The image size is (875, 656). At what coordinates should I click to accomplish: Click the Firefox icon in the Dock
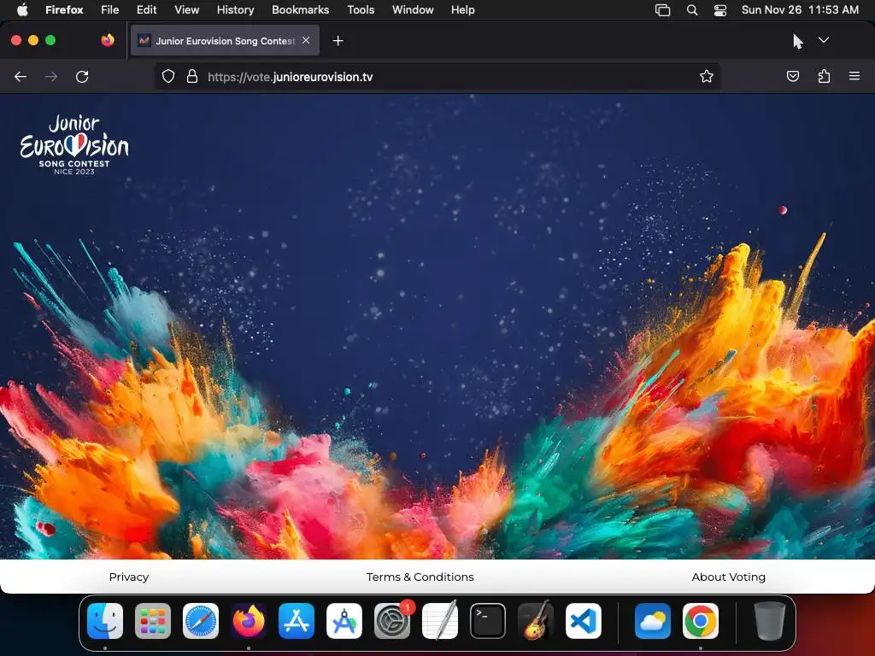coord(249,621)
